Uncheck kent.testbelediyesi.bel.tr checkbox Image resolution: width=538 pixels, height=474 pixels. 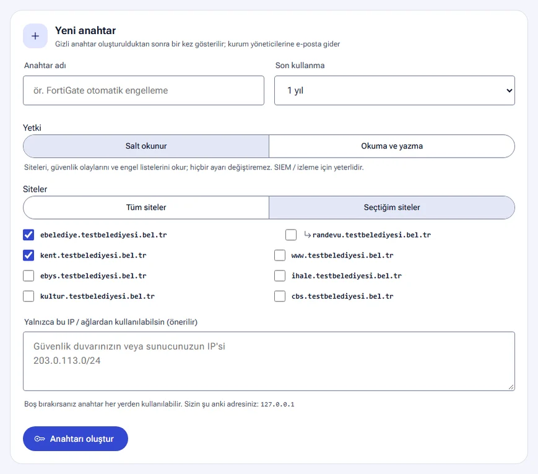(28, 255)
